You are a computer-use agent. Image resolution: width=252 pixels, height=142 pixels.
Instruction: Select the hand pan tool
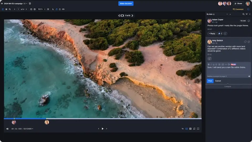click(x=56, y=9)
